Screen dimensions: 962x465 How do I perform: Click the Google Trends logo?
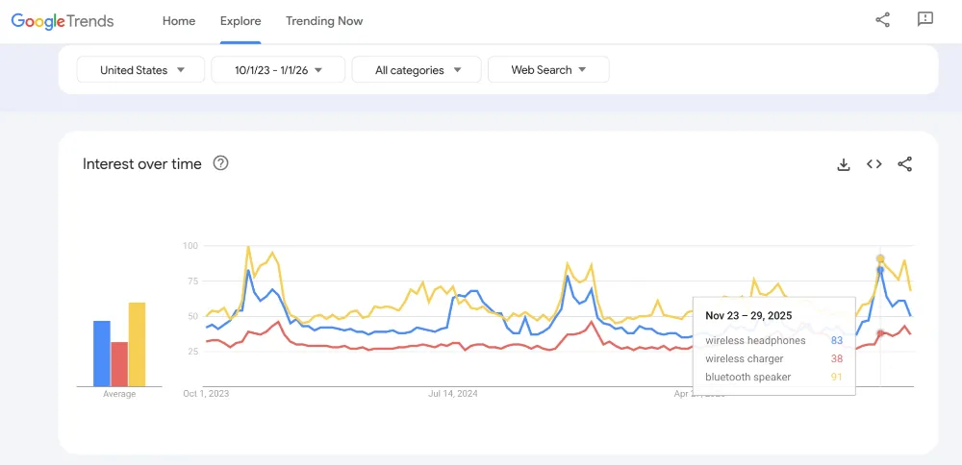coord(63,21)
